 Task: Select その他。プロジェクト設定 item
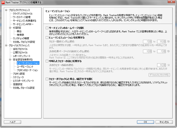point(24,42)
